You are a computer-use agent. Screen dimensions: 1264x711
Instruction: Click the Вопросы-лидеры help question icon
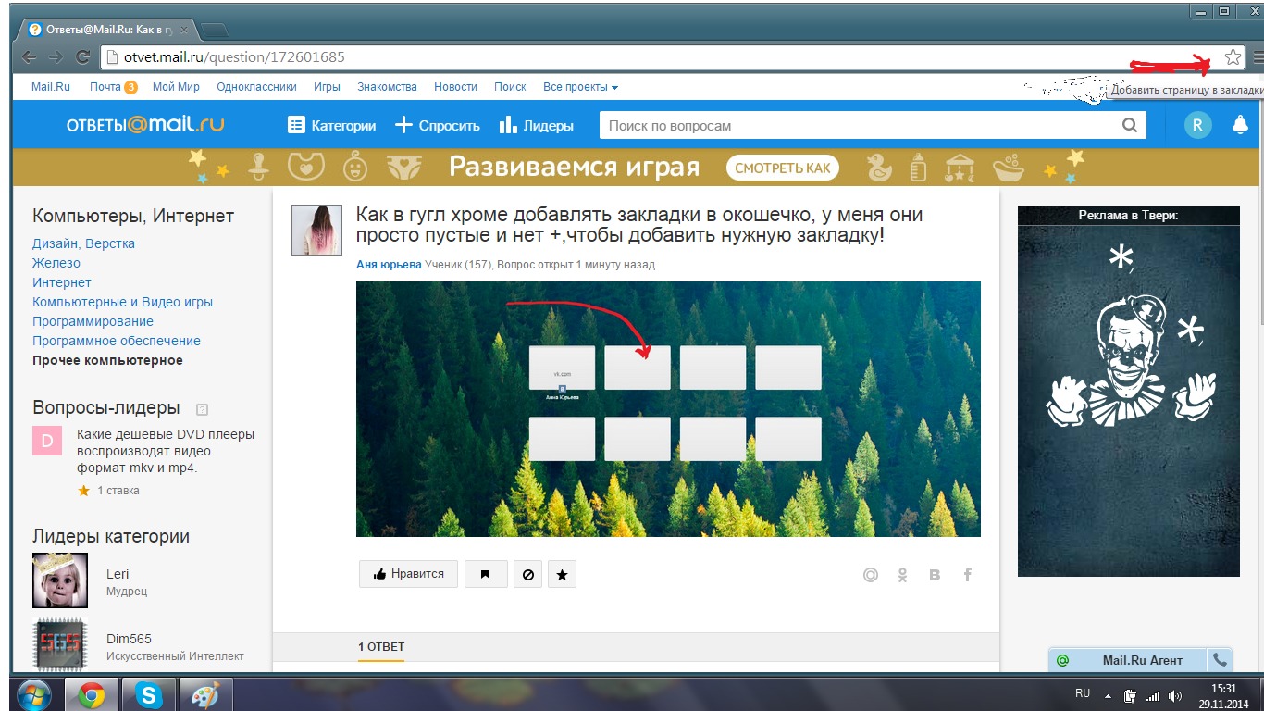click(x=203, y=409)
